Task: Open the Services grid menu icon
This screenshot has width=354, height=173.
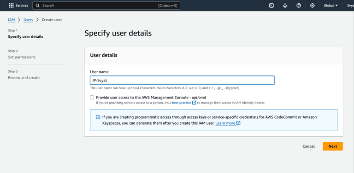Action: (11, 6)
